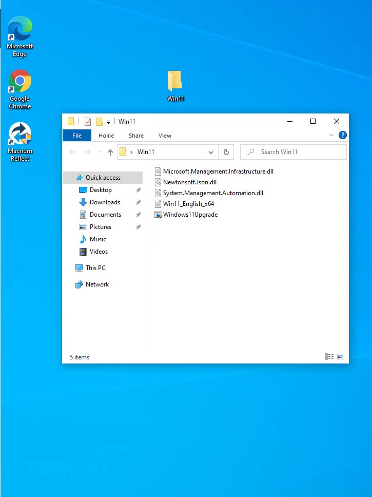Viewport: 372px width, 497px height.
Task: Open Google Chrome desktop shortcut
Action: (x=19, y=89)
